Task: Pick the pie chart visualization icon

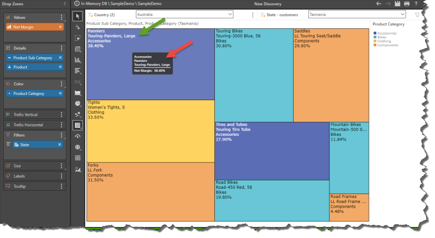Action: (78, 103)
